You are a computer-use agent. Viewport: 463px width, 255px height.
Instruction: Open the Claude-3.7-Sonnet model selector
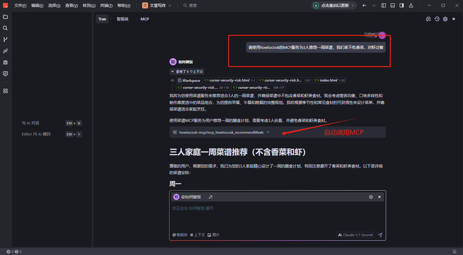(355, 235)
